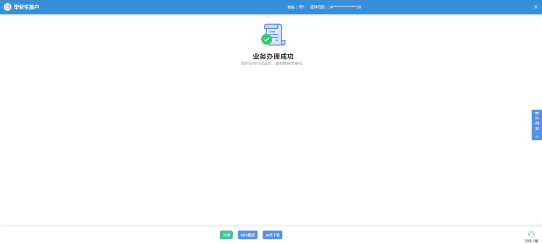
Task: Click the green checkmark badge
Action: click(266, 39)
